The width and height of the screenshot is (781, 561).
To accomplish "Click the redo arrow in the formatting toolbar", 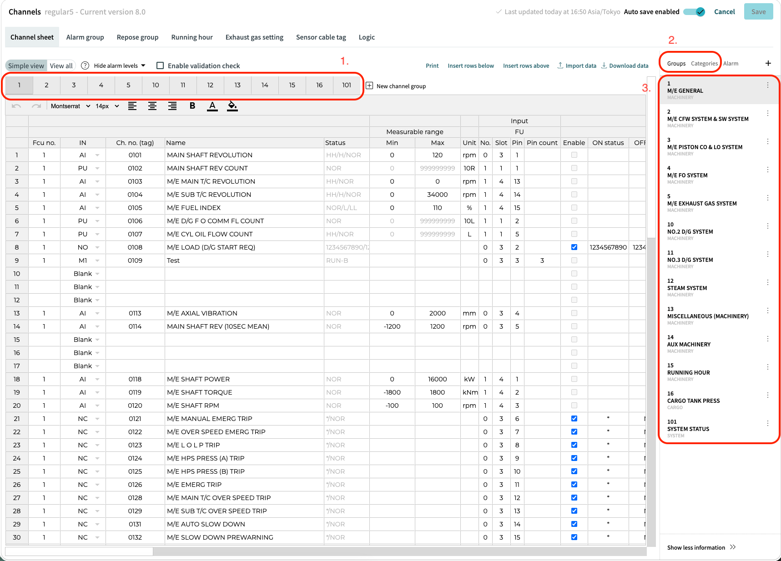I will tap(36, 106).
